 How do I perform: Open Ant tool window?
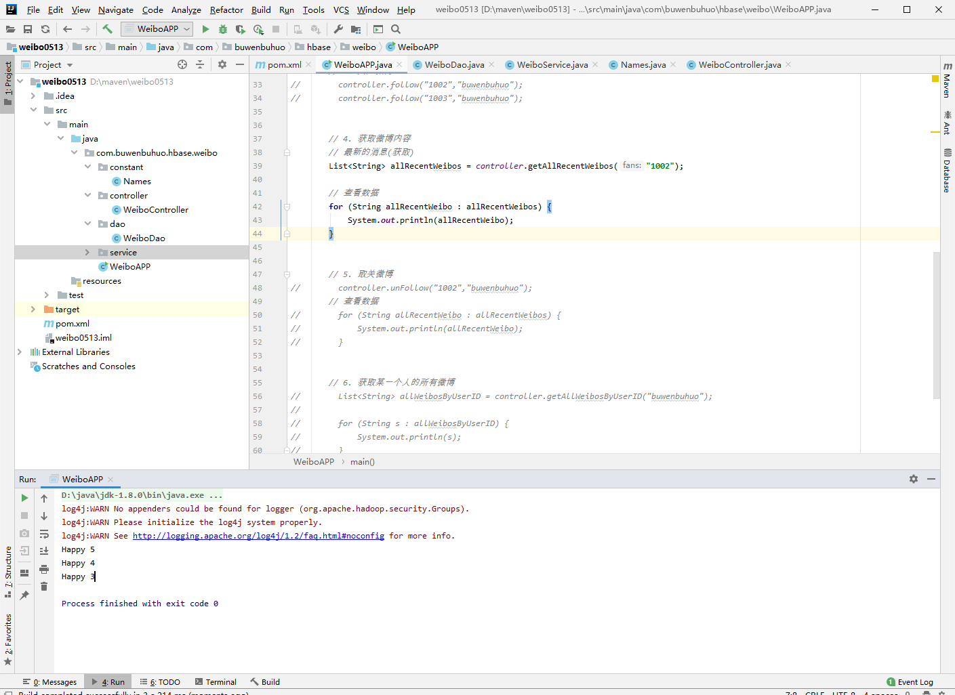[948, 123]
